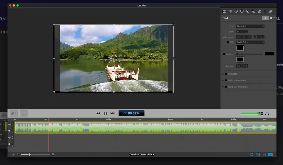Click the audio level meter
The width and height of the screenshot is (283, 165).
point(252,114)
